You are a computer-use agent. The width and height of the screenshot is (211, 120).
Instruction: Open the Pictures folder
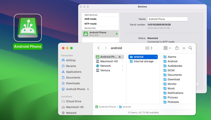point(170,97)
